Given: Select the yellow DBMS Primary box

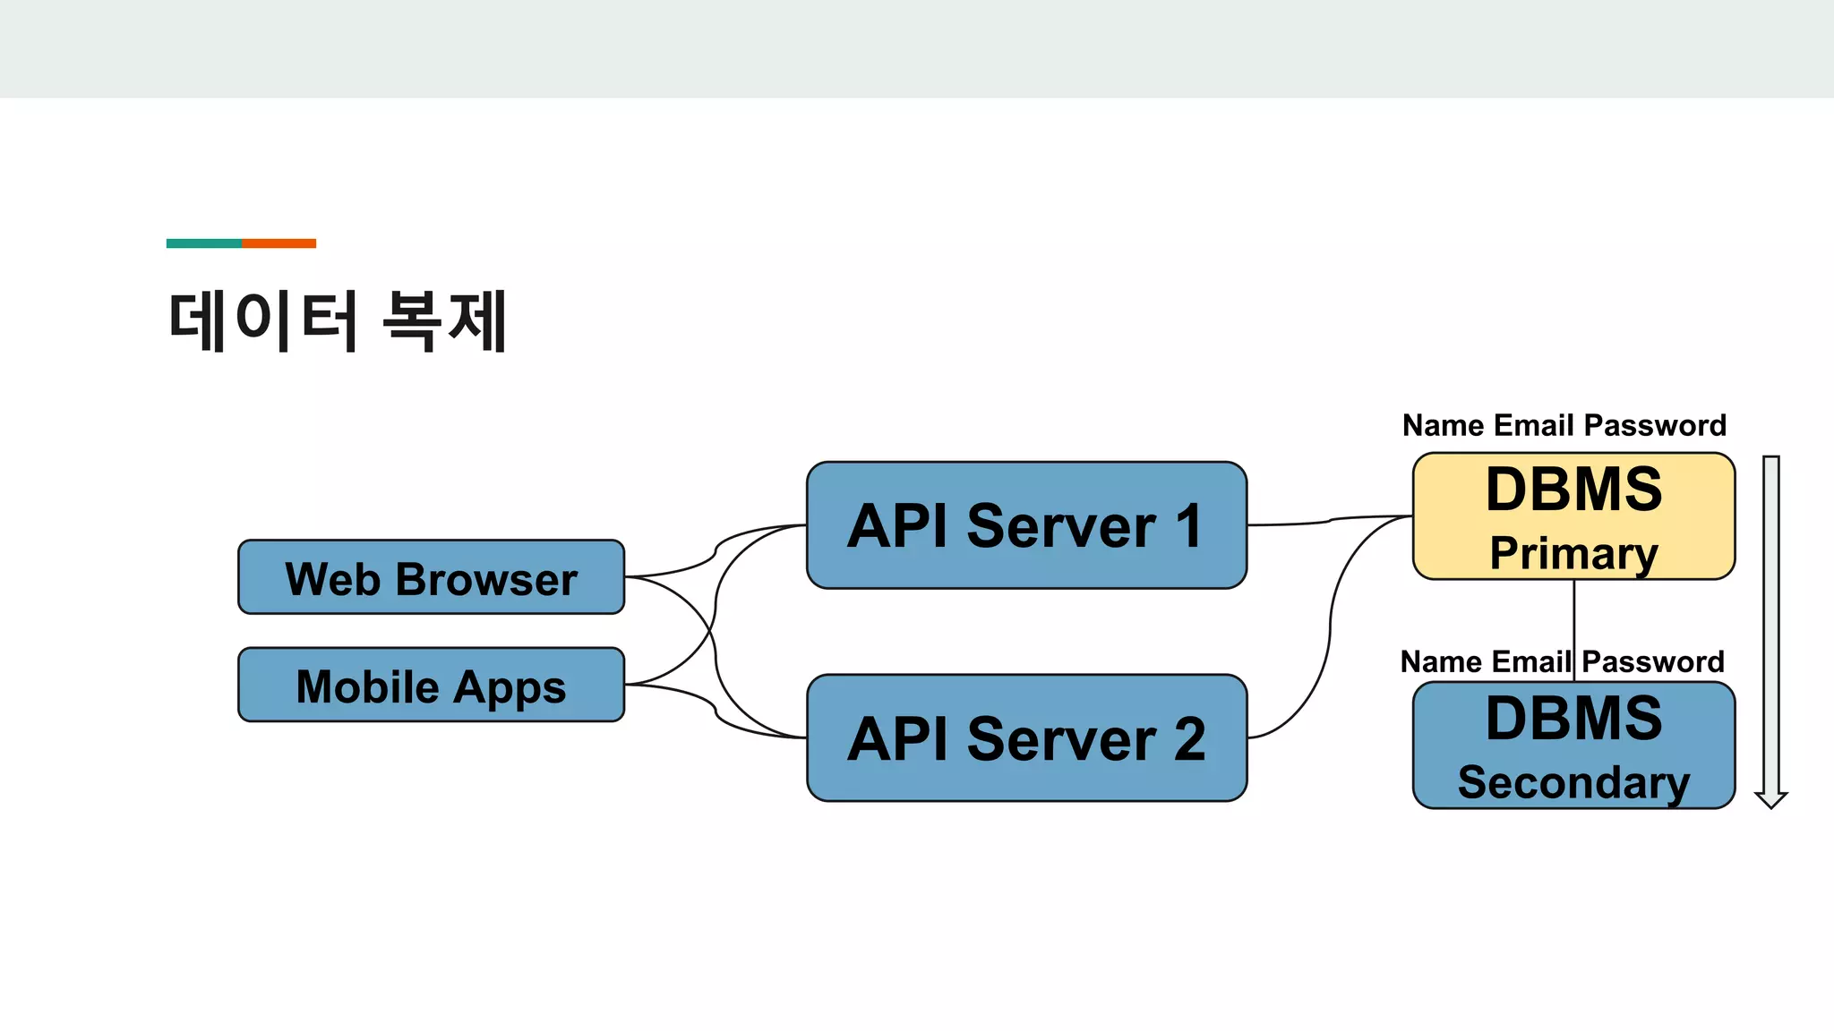Looking at the screenshot, I should (1573, 516).
